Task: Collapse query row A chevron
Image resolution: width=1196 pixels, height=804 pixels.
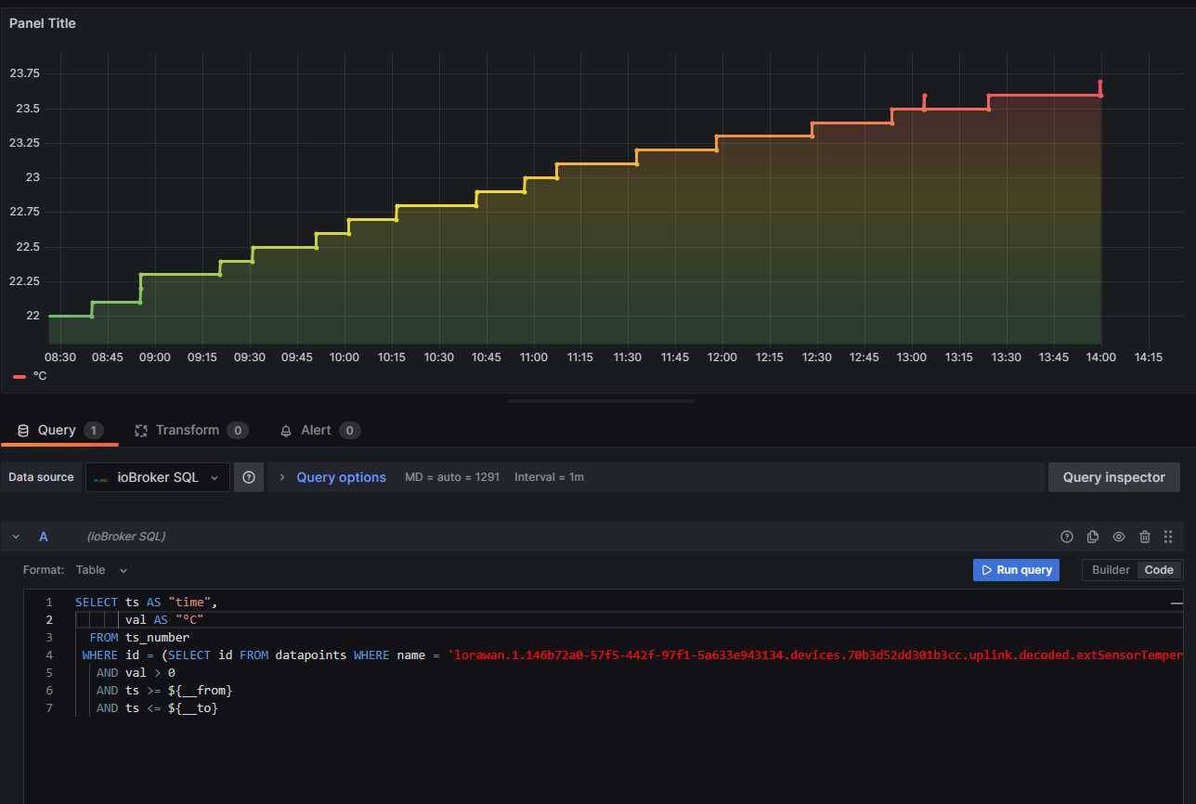Action: [x=16, y=537]
